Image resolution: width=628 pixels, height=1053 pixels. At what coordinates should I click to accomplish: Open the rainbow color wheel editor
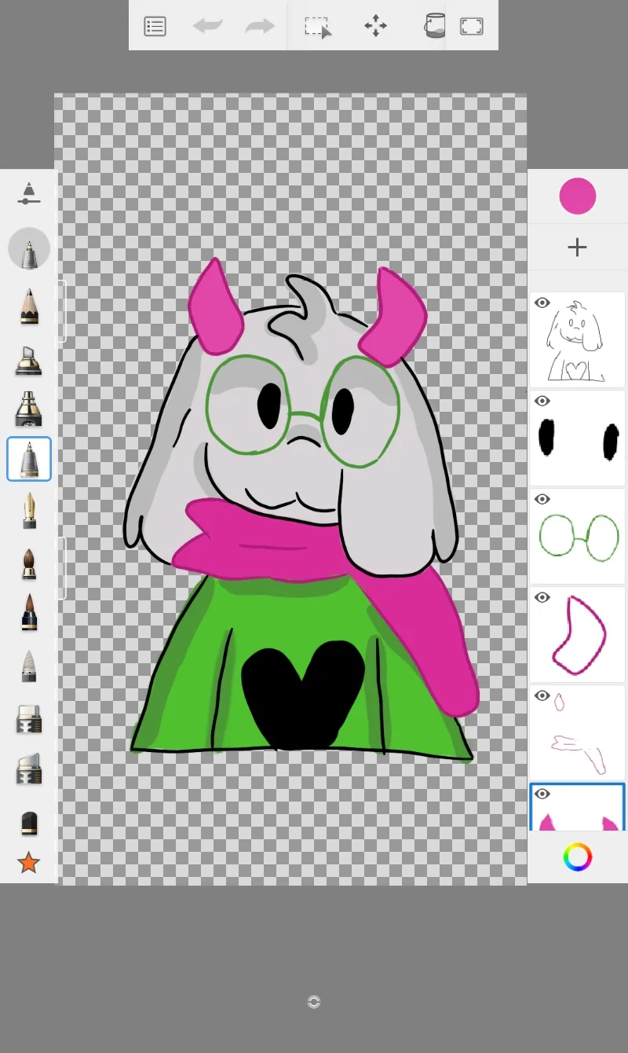click(x=578, y=857)
